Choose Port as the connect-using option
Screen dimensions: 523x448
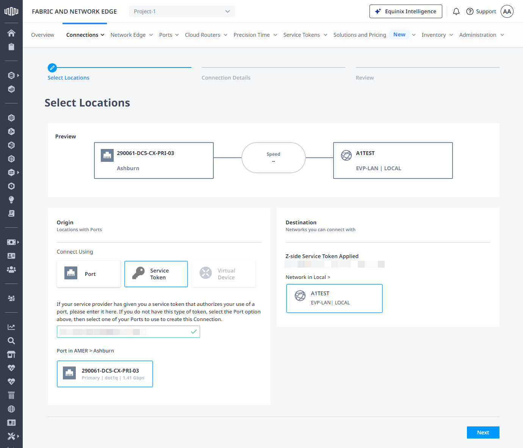coord(89,274)
